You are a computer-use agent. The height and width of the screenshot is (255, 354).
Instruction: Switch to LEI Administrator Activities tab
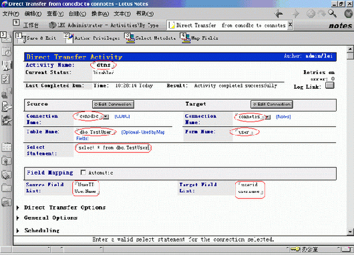tap(104, 25)
